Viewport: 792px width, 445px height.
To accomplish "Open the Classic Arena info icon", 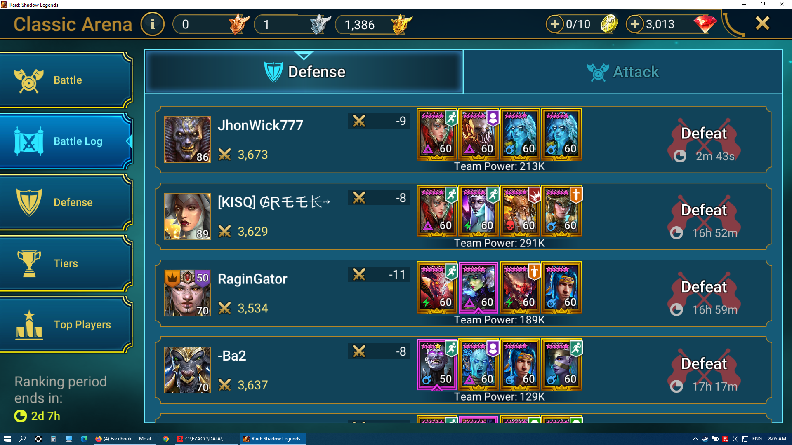I will 152,24.
